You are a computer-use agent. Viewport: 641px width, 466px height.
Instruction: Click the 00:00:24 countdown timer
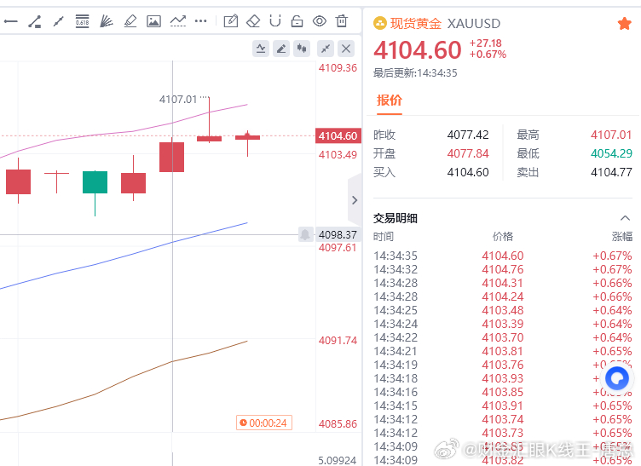(x=264, y=423)
